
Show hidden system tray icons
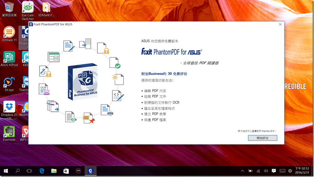(242, 171)
